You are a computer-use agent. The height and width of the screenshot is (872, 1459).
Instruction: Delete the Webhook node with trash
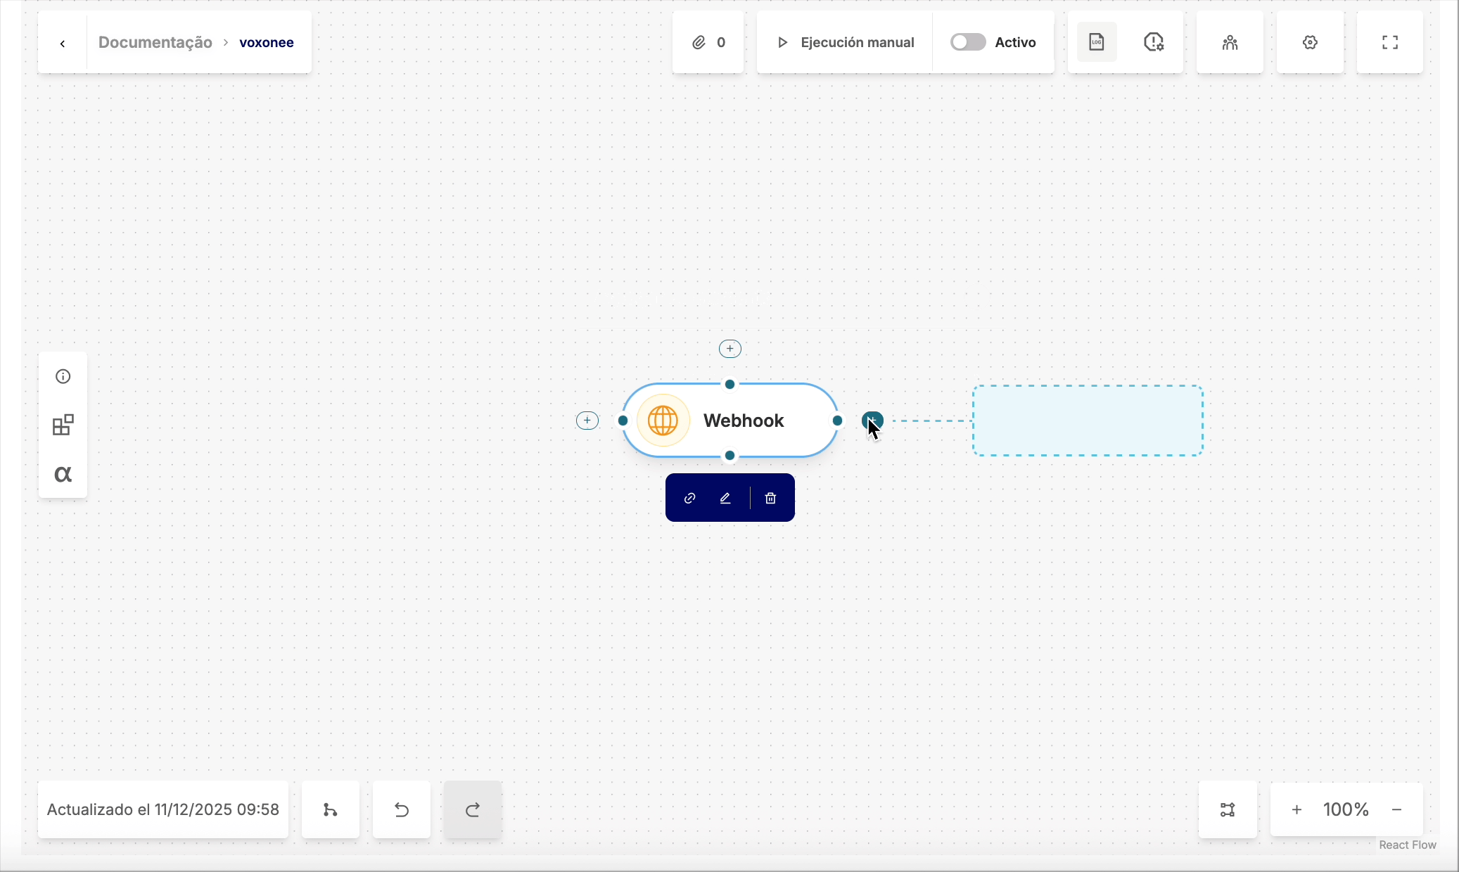771,498
